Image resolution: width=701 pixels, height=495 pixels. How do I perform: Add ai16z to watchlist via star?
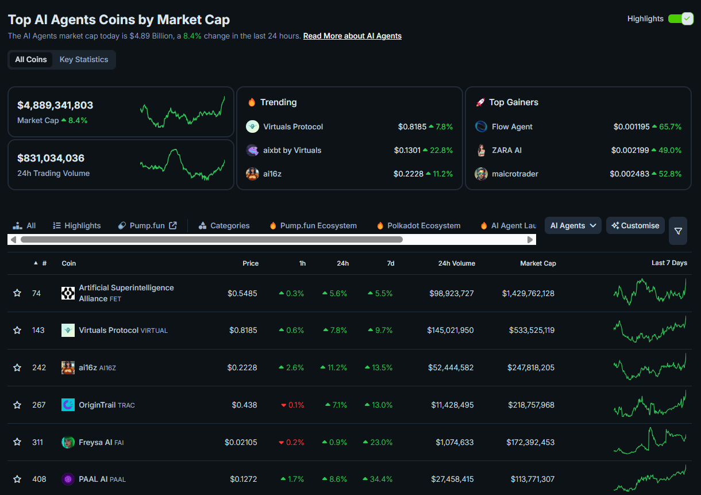click(x=17, y=367)
